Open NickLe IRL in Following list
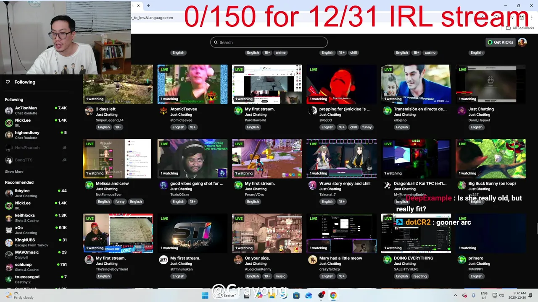This screenshot has width=538, height=302. [36, 122]
